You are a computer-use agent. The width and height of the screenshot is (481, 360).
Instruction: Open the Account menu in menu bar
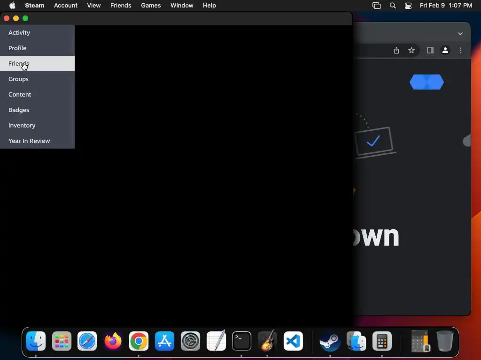(66, 5)
